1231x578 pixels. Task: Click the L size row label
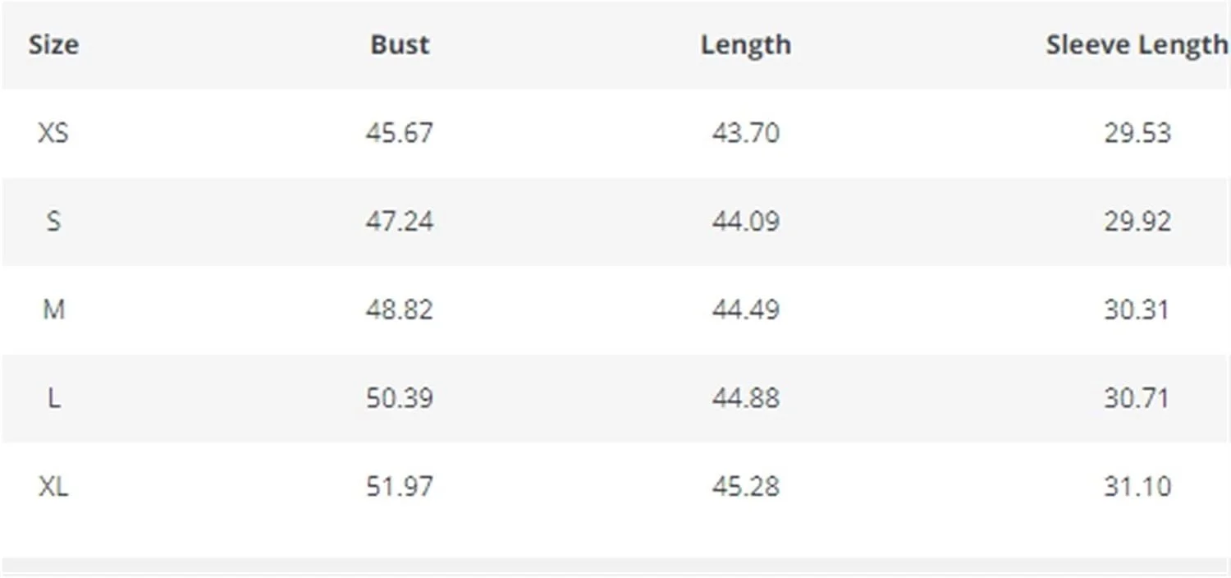(53, 398)
